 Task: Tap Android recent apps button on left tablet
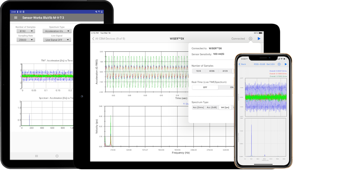coord(36,156)
